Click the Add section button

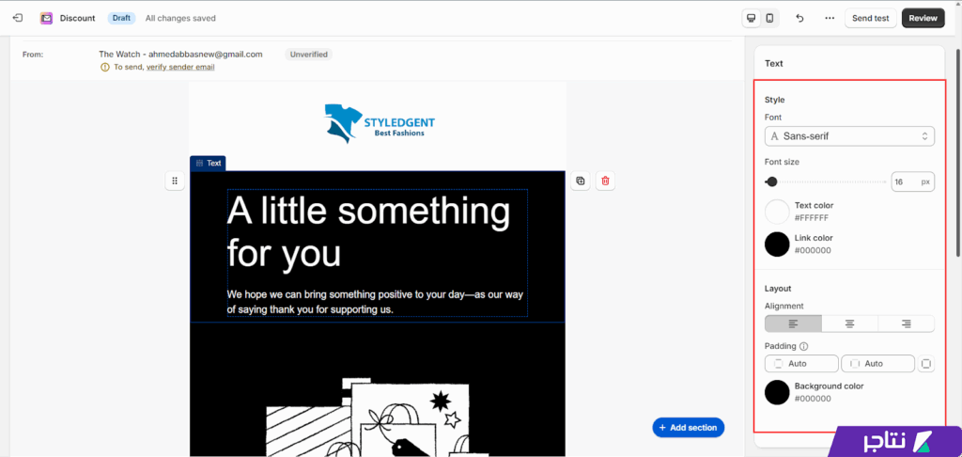pos(689,428)
